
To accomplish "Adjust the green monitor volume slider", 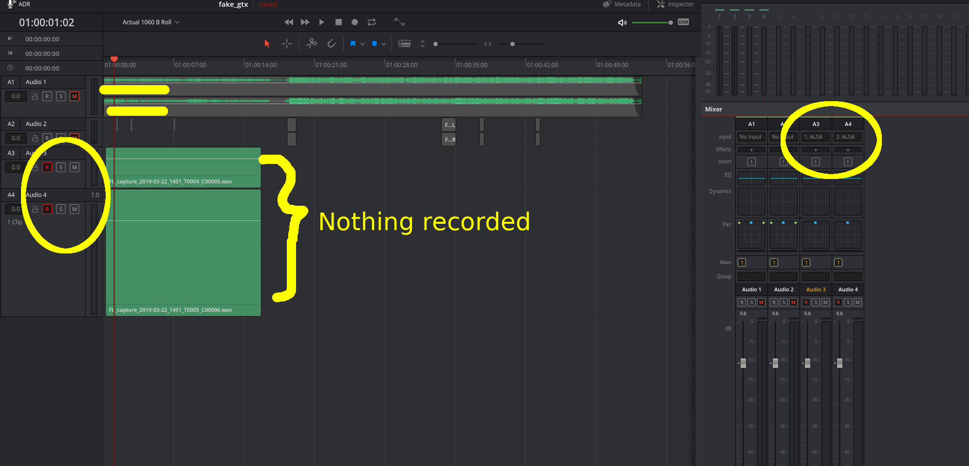I will pyautogui.click(x=652, y=22).
